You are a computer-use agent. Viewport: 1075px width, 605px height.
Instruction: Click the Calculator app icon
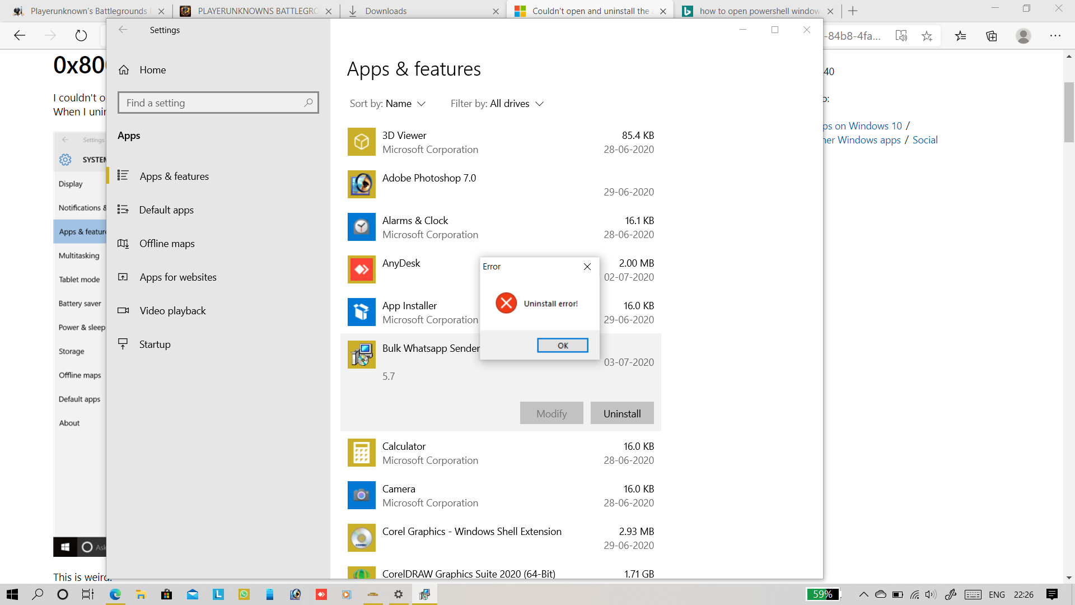(x=362, y=453)
